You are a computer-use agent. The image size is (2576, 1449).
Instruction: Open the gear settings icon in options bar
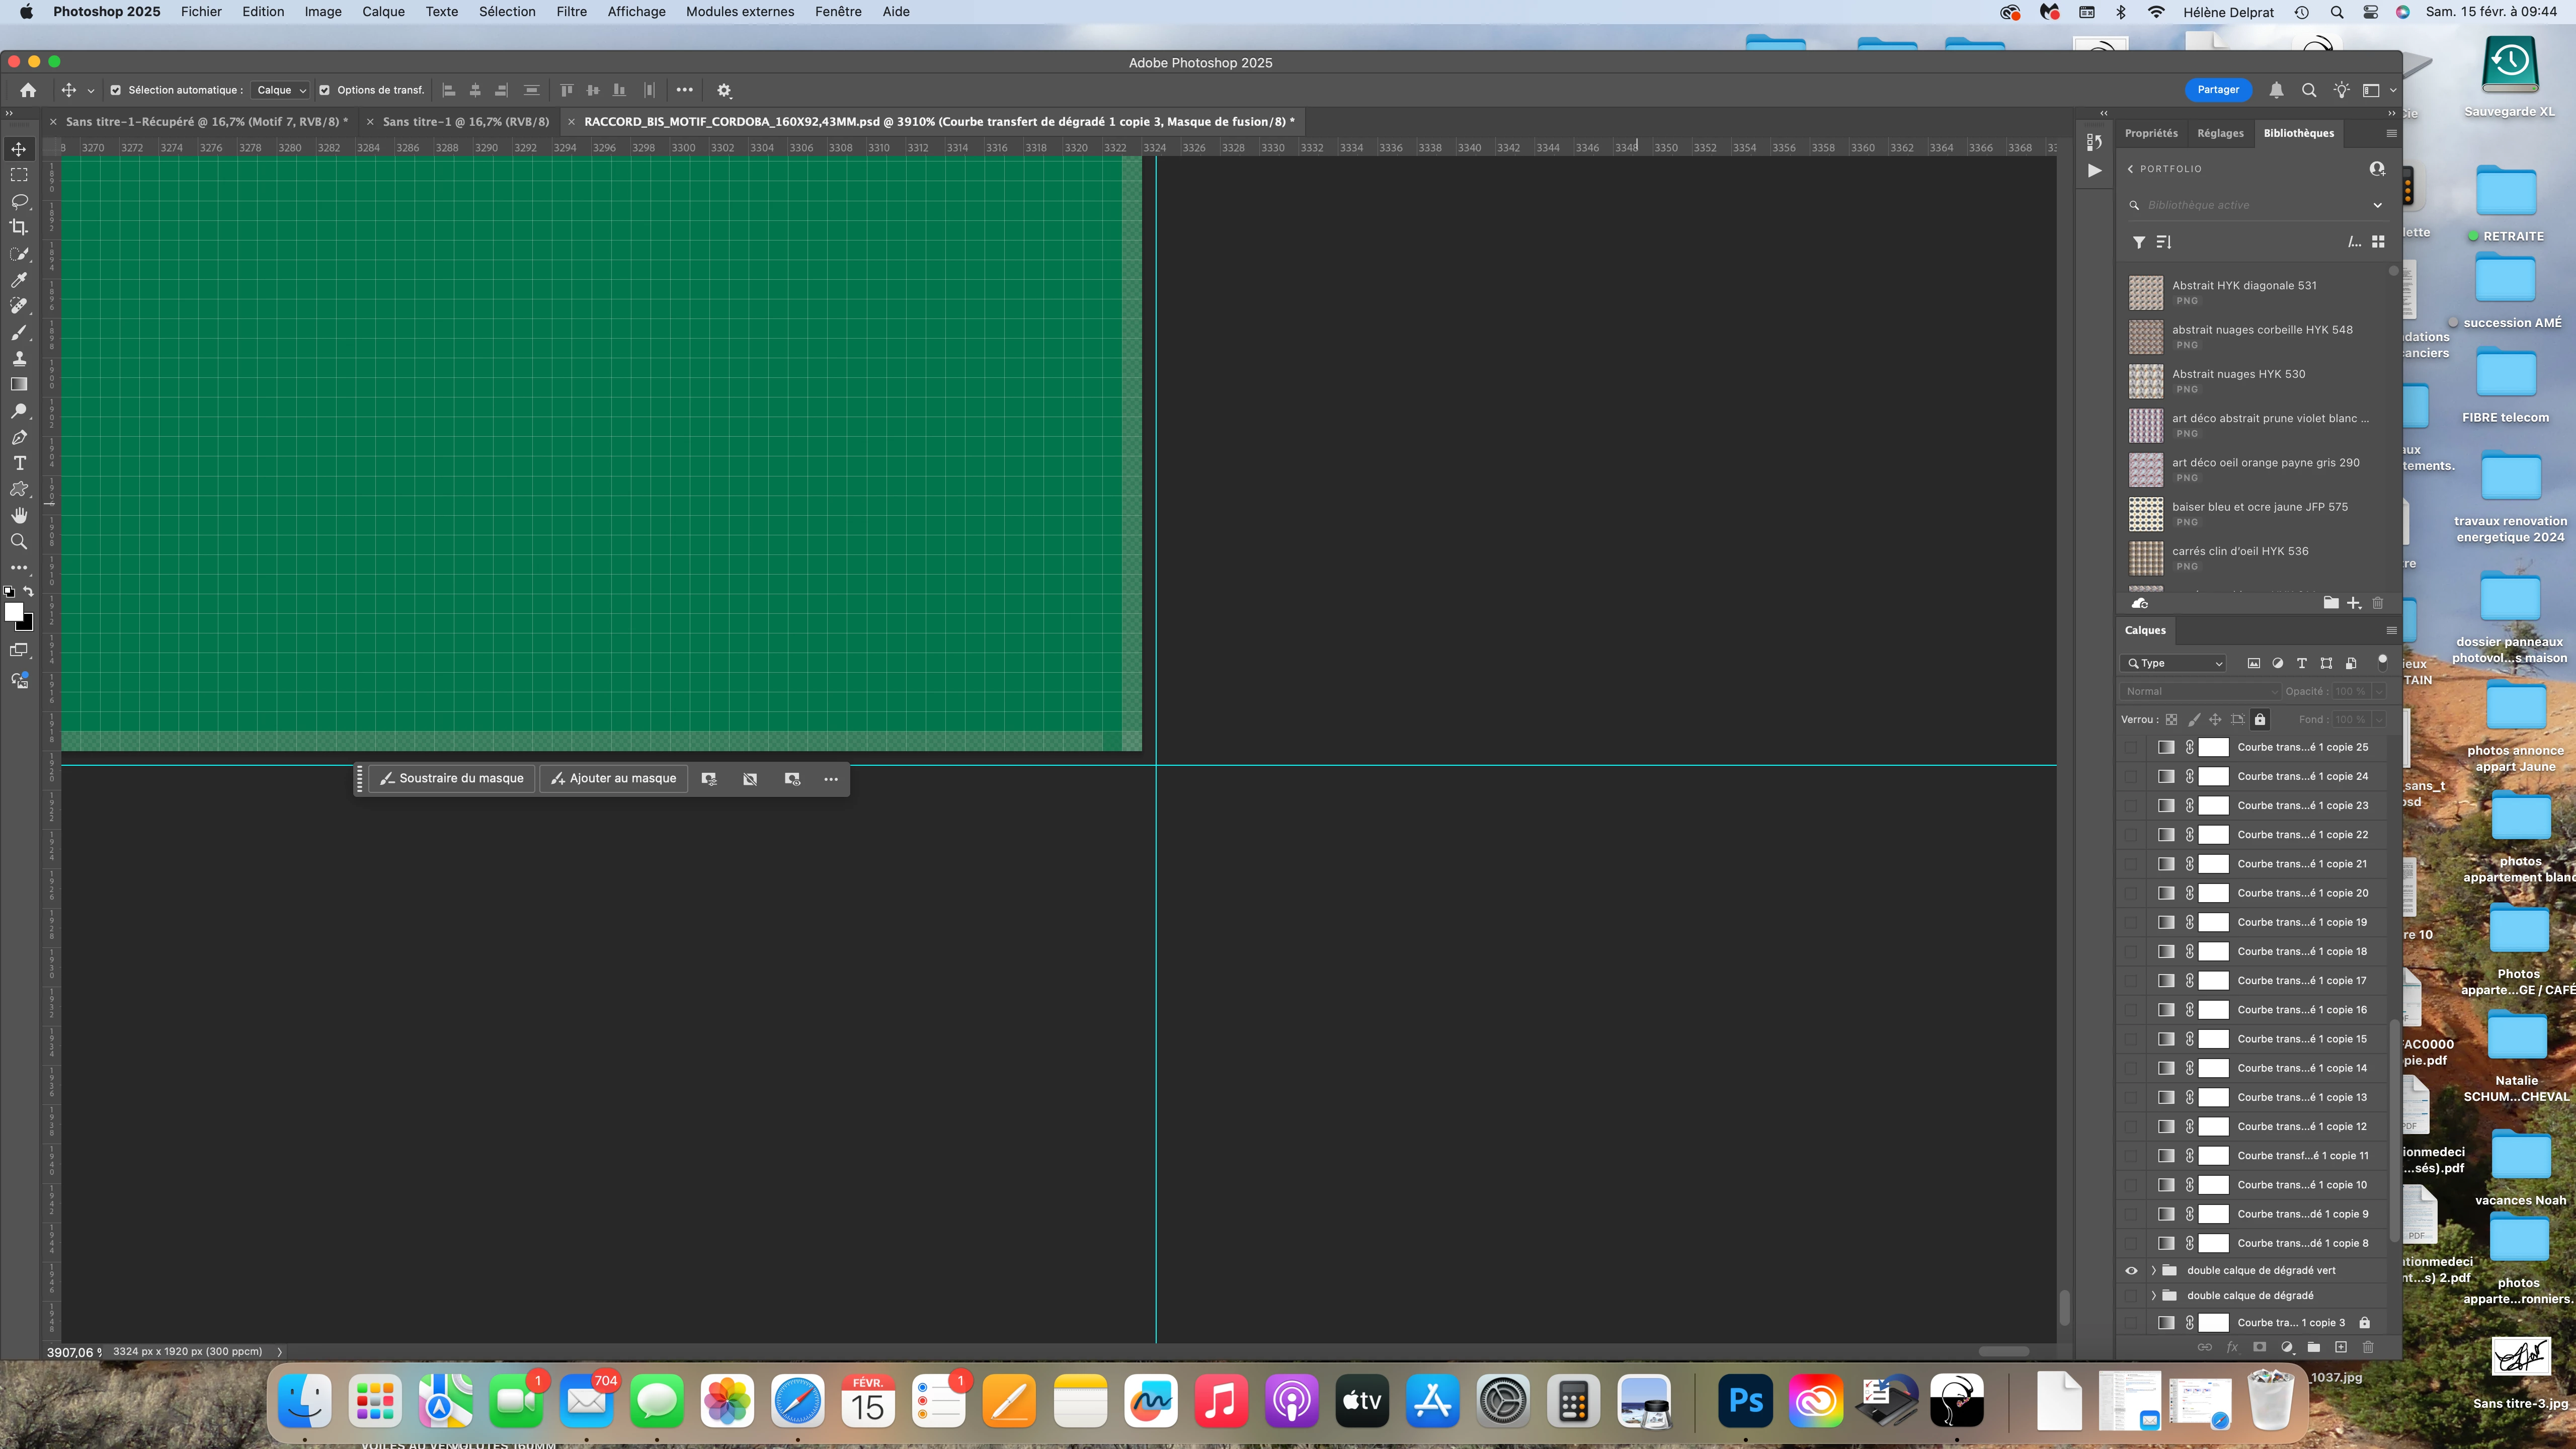click(x=724, y=90)
